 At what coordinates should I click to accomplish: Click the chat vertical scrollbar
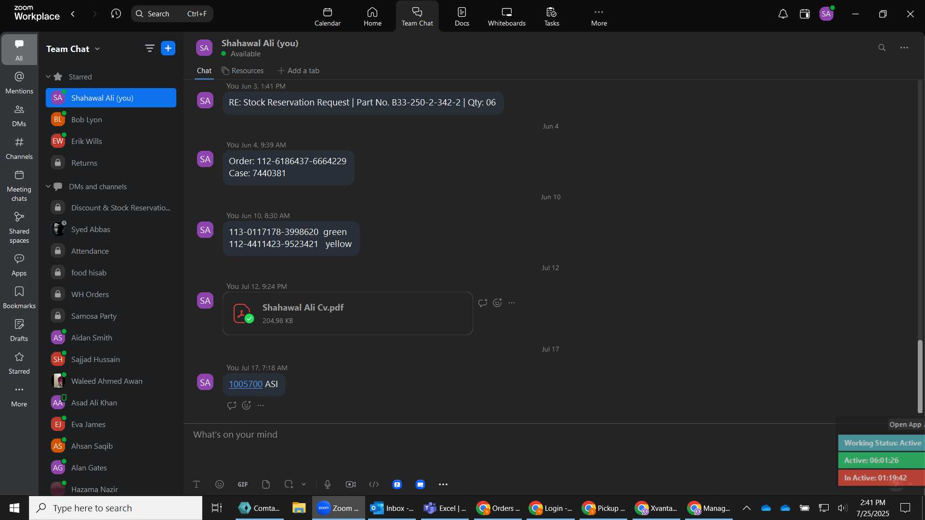point(920,376)
